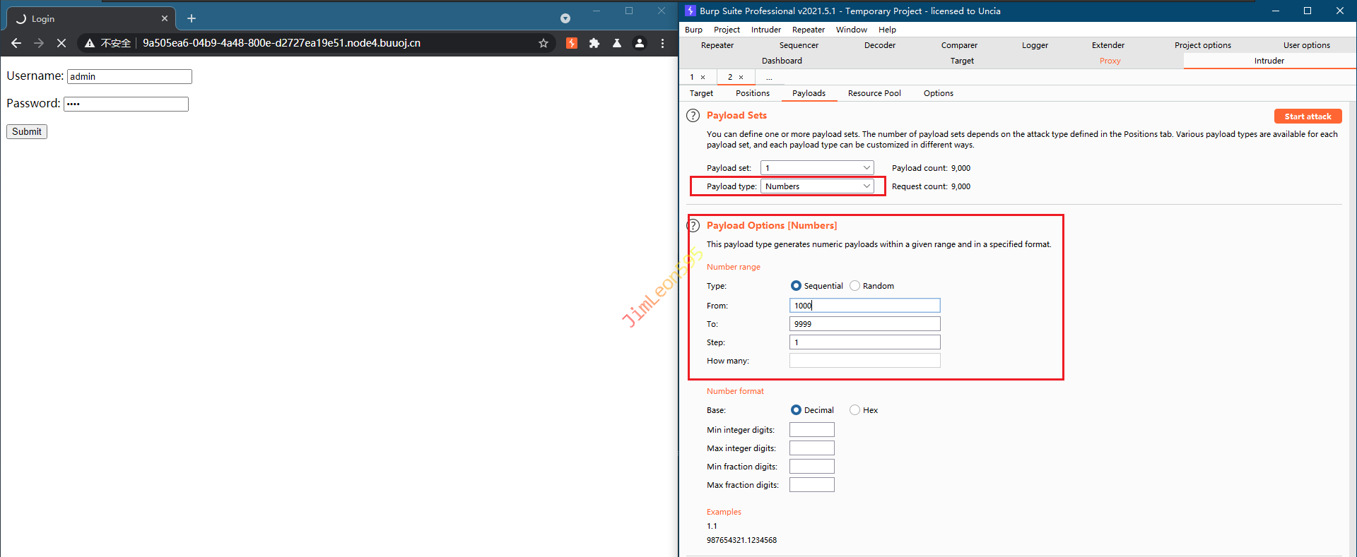Stop page loading with the X button
This screenshot has width=1357, height=557.
click(61, 43)
